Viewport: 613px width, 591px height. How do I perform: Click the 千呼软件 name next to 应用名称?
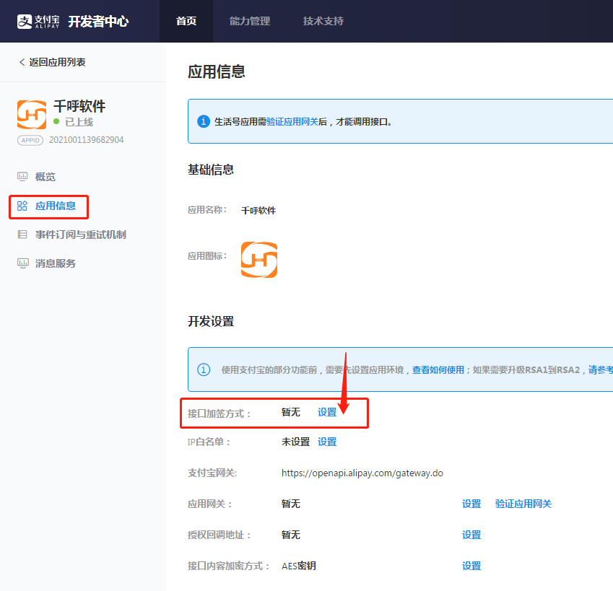(258, 211)
